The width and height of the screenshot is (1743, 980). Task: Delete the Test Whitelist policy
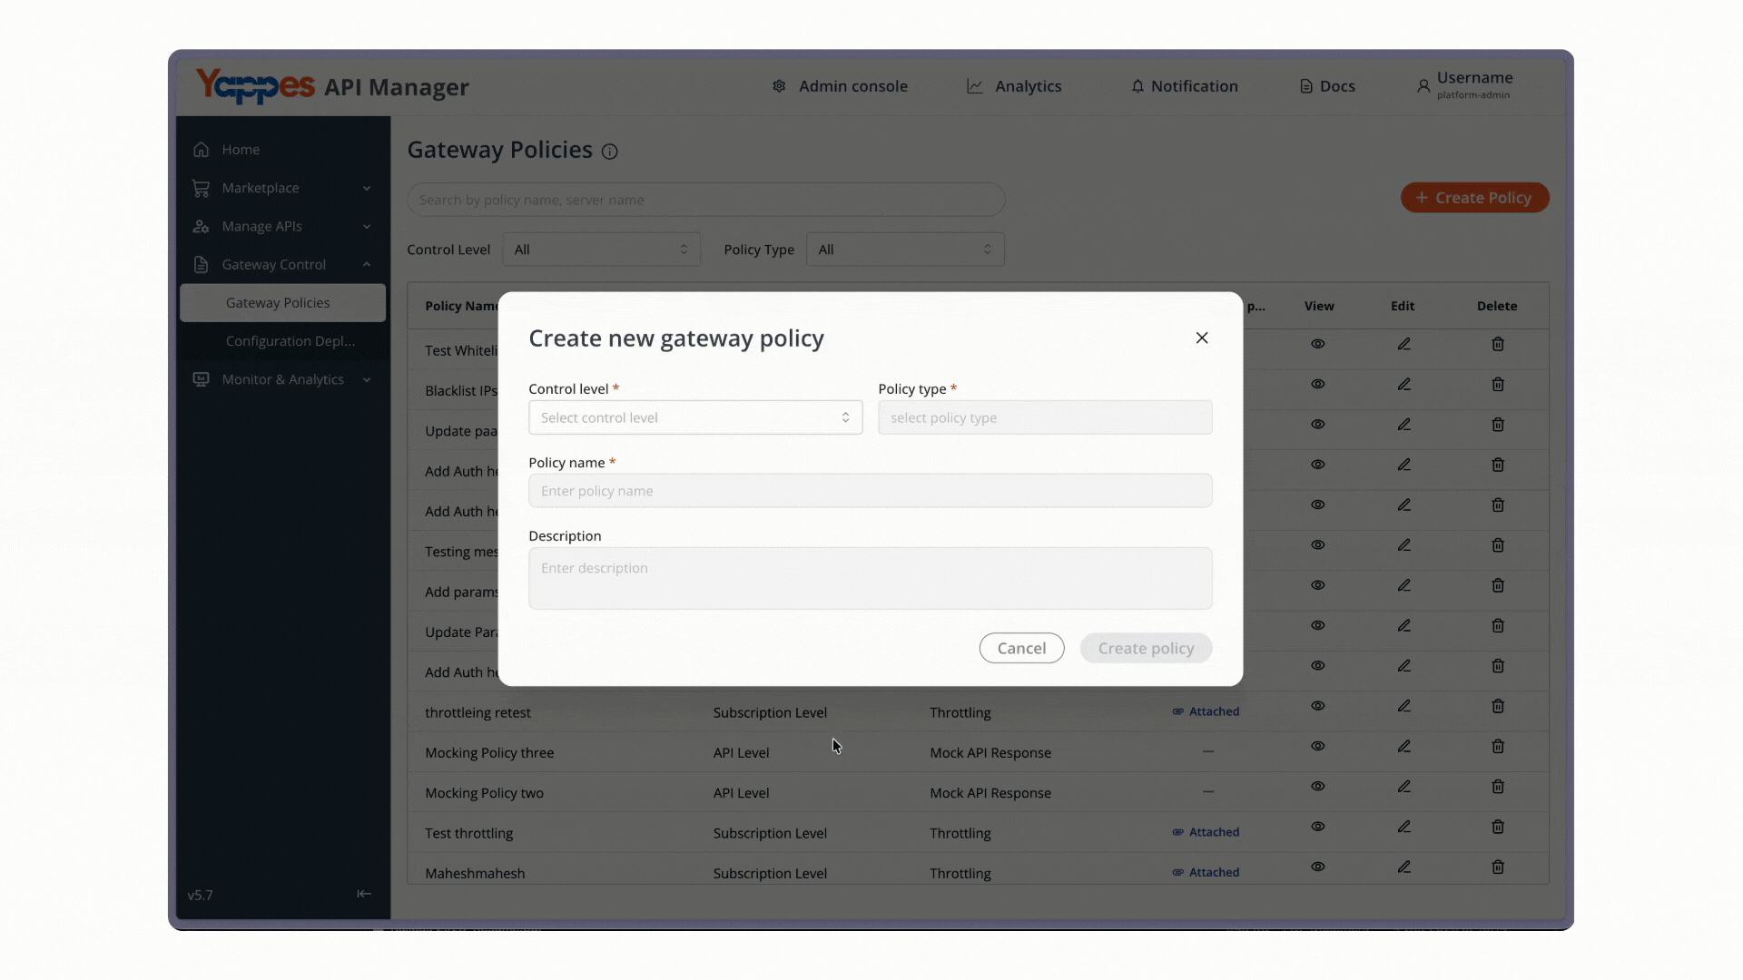pos(1498,344)
